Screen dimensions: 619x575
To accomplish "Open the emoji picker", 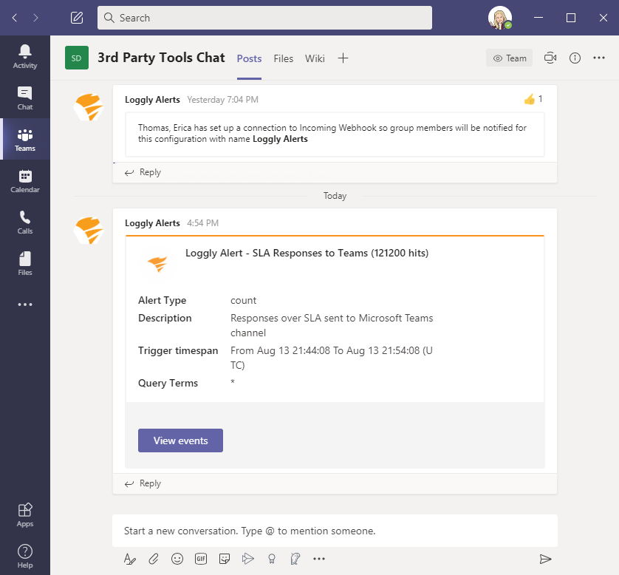I will coord(177,559).
